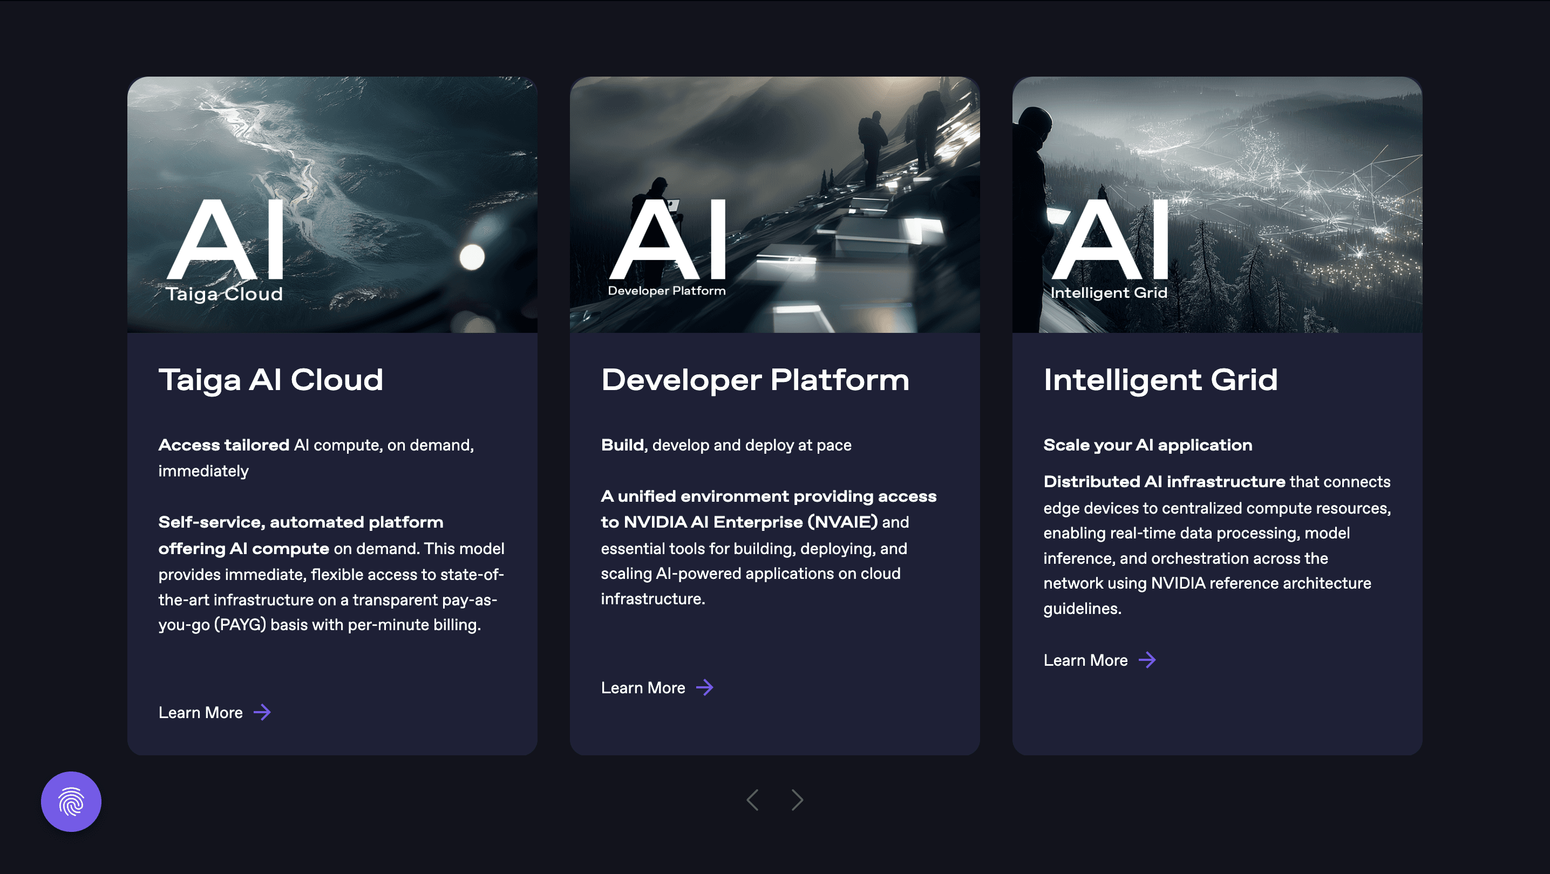
Task: Click the Intelligent Grid banner image
Action: click(1216, 204)
